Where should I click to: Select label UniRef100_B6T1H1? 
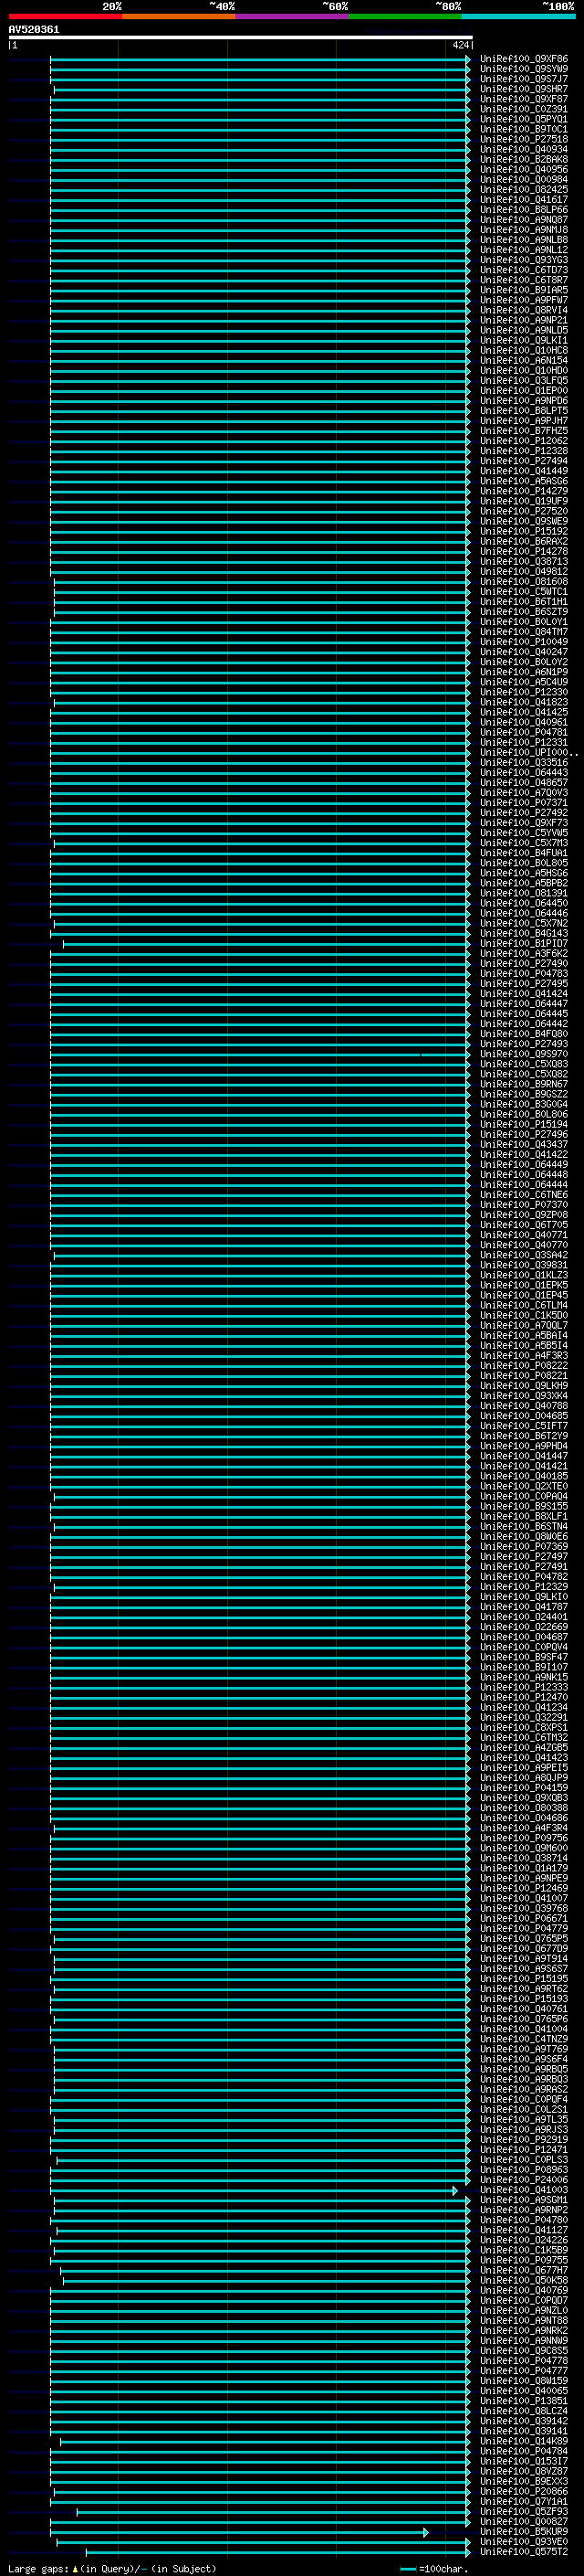coord(524,602)
